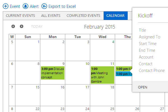This screenshot has height=112, width=168.
Task: Select the Calendar tab
Action: pos(115,16)
